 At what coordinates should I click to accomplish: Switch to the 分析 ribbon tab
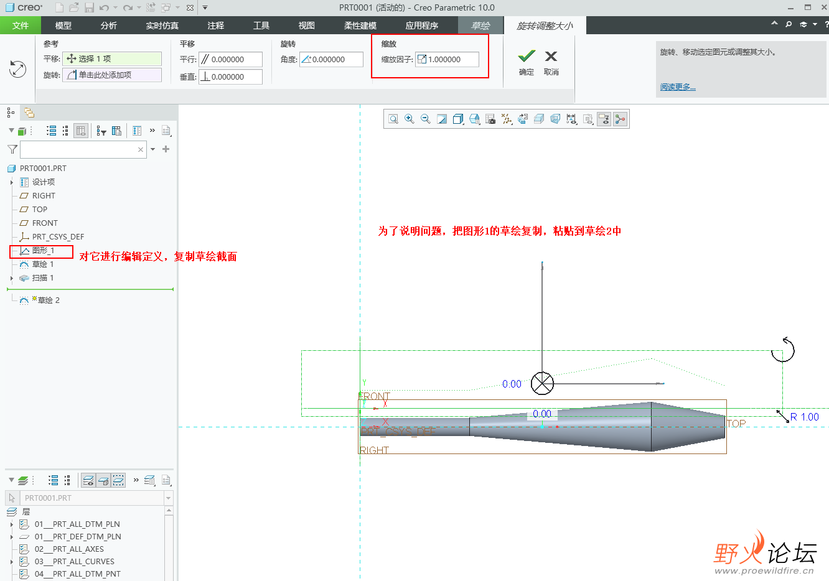pos(109,26)
